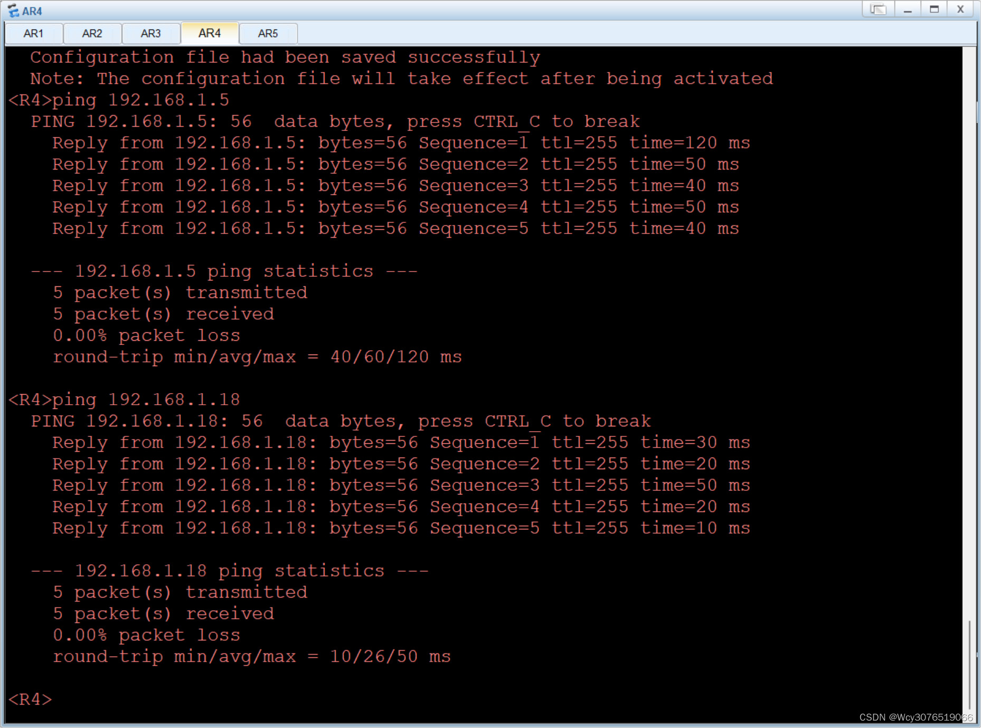The image size is (981, 728).
Task: Click the 'Configuration file had been saved successfully' line
Action: click(x=285, y=57)
